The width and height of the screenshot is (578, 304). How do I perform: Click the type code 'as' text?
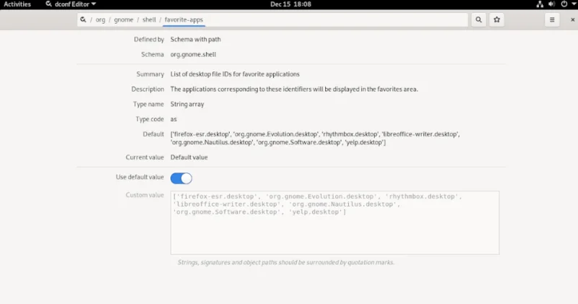tap(173, 119)
